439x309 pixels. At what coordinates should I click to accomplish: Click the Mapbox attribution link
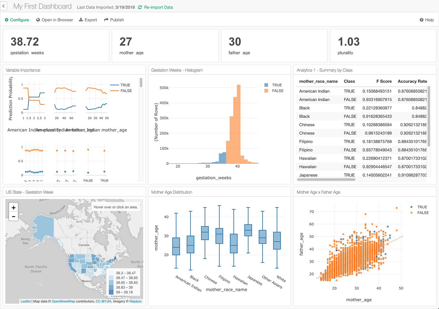[x=135, y=301]
